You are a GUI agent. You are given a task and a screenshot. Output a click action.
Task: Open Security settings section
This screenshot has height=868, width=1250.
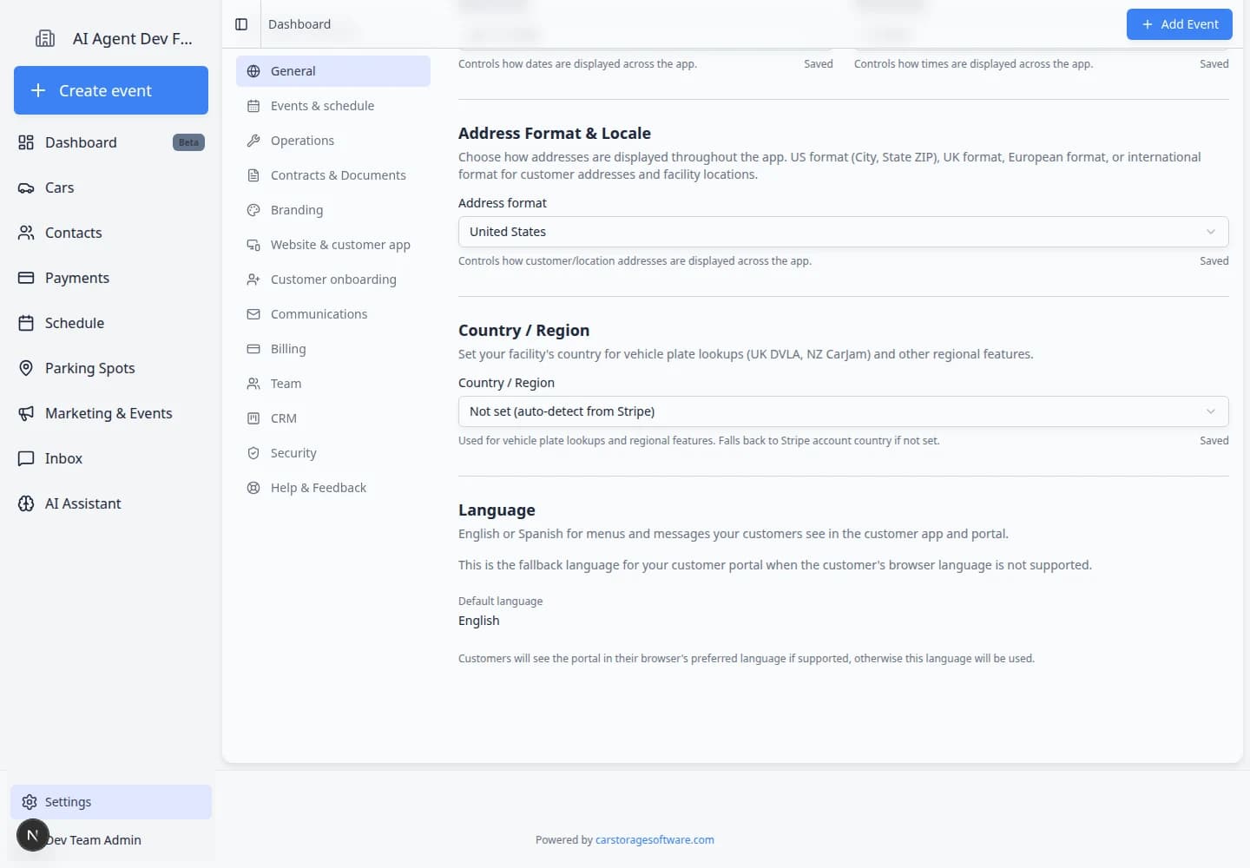click(333, 453)
